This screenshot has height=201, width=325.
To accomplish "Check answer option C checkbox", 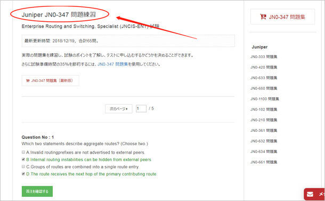I will pyautogui.click(x=23, y=166).
